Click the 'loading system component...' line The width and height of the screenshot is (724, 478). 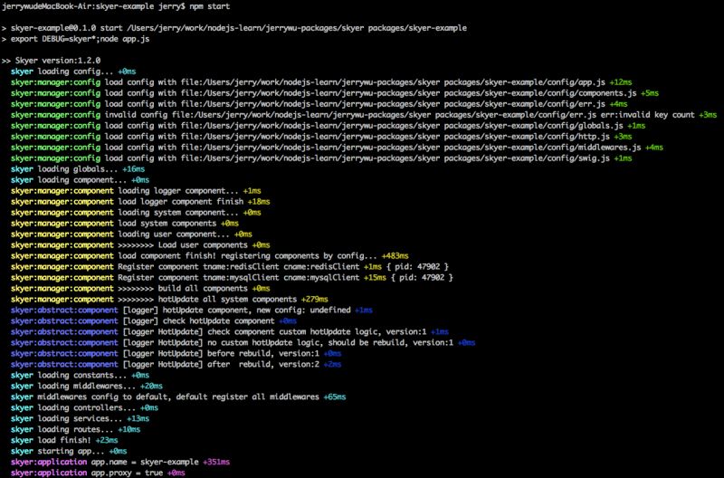[x=136, y=213]
